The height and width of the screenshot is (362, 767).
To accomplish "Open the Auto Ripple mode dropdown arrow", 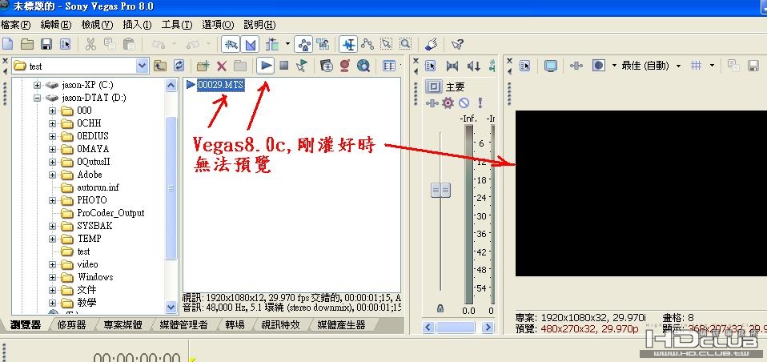I will (x=287, y=44).
